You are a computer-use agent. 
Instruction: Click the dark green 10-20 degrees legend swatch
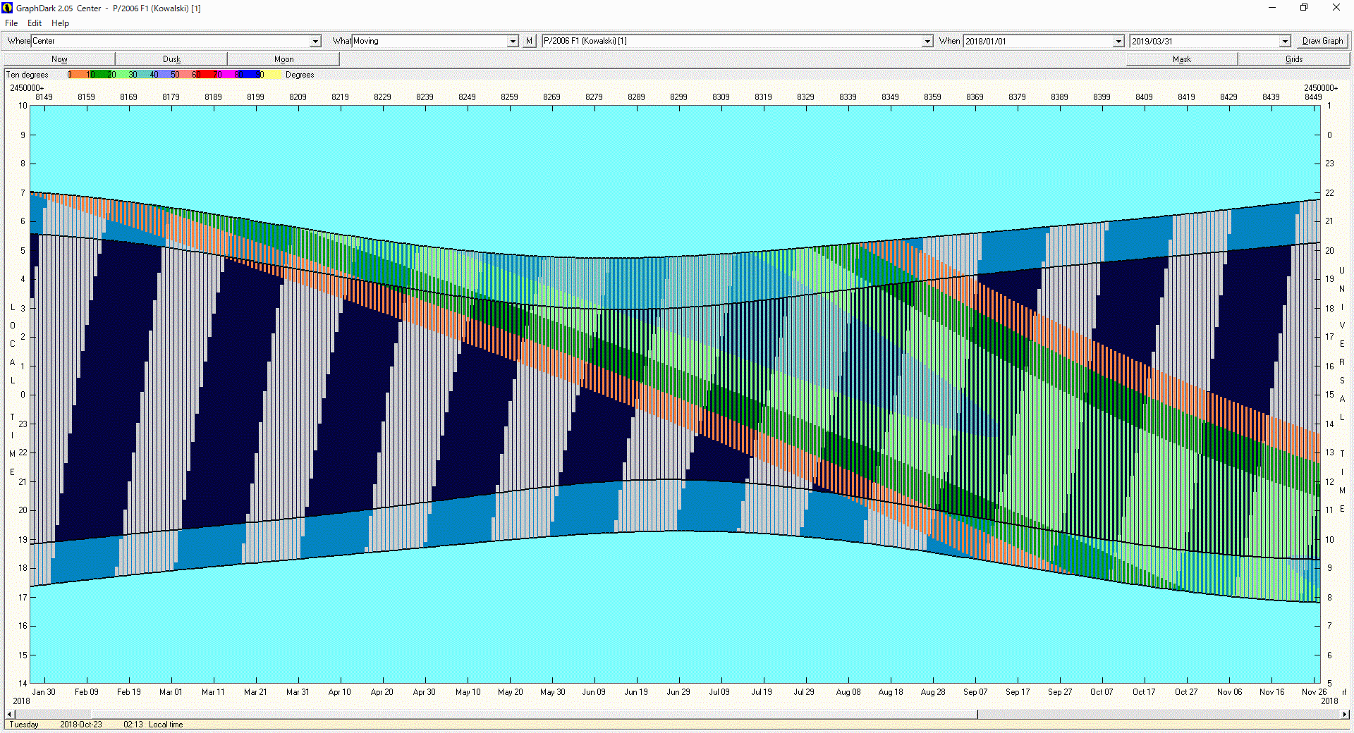(101, 74)
